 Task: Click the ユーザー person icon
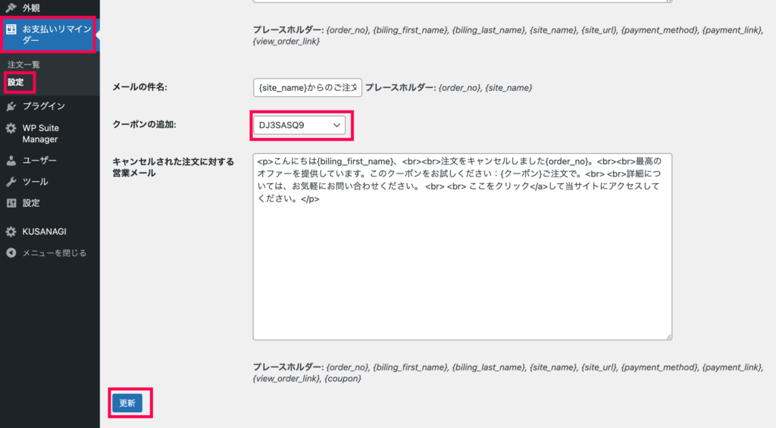tap(11, 161)
